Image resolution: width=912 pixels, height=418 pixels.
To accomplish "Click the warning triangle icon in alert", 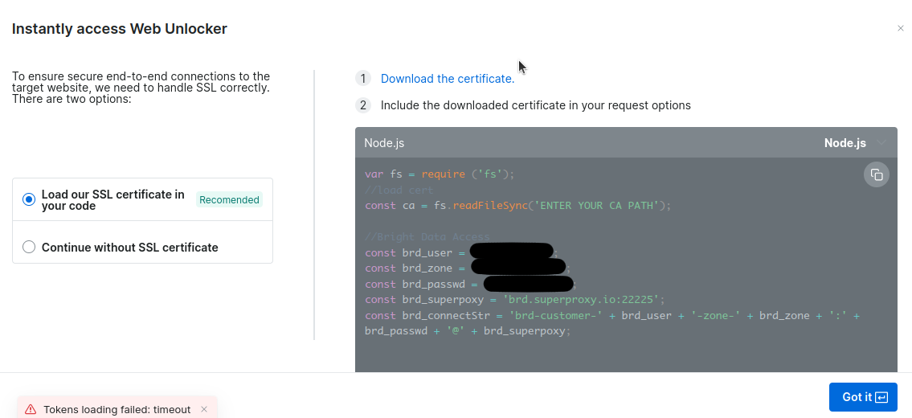I will [31, 409].
